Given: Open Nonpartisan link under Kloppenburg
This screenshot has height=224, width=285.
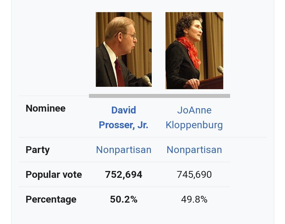Looking at the screenshot, I should [x=194, y=150].
